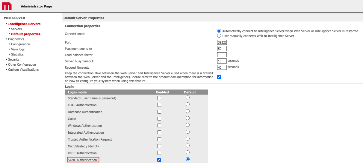The width and height of the screenshot is (363, 165).
Task: Click the Maximum pool size field
Action: (x=222, y=49)
